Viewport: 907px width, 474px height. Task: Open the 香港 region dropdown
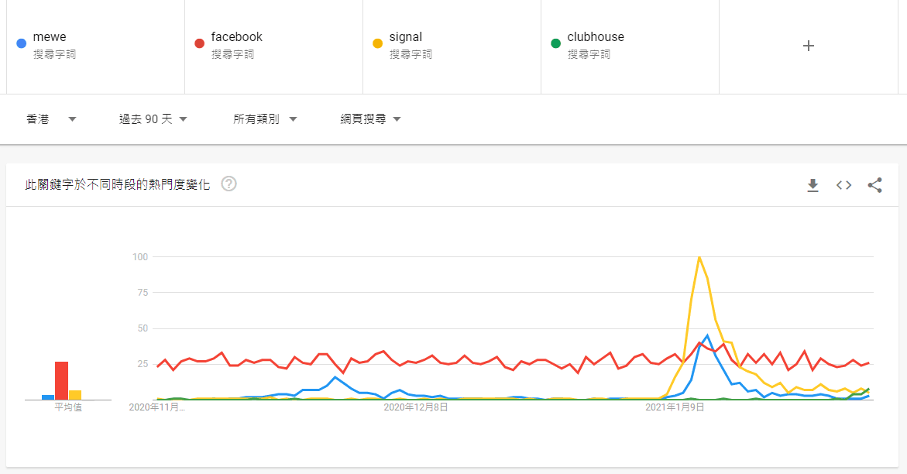point(51,119)
